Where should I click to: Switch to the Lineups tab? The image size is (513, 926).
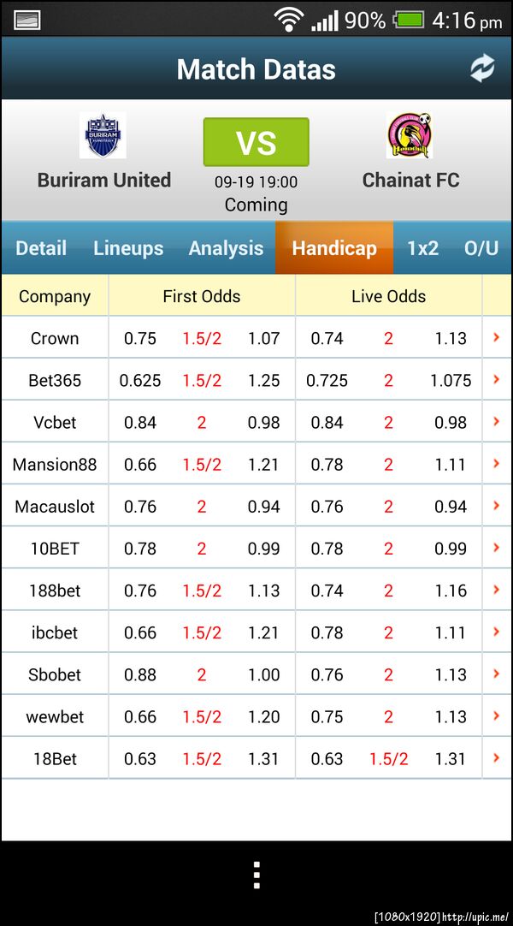[128, 248]
